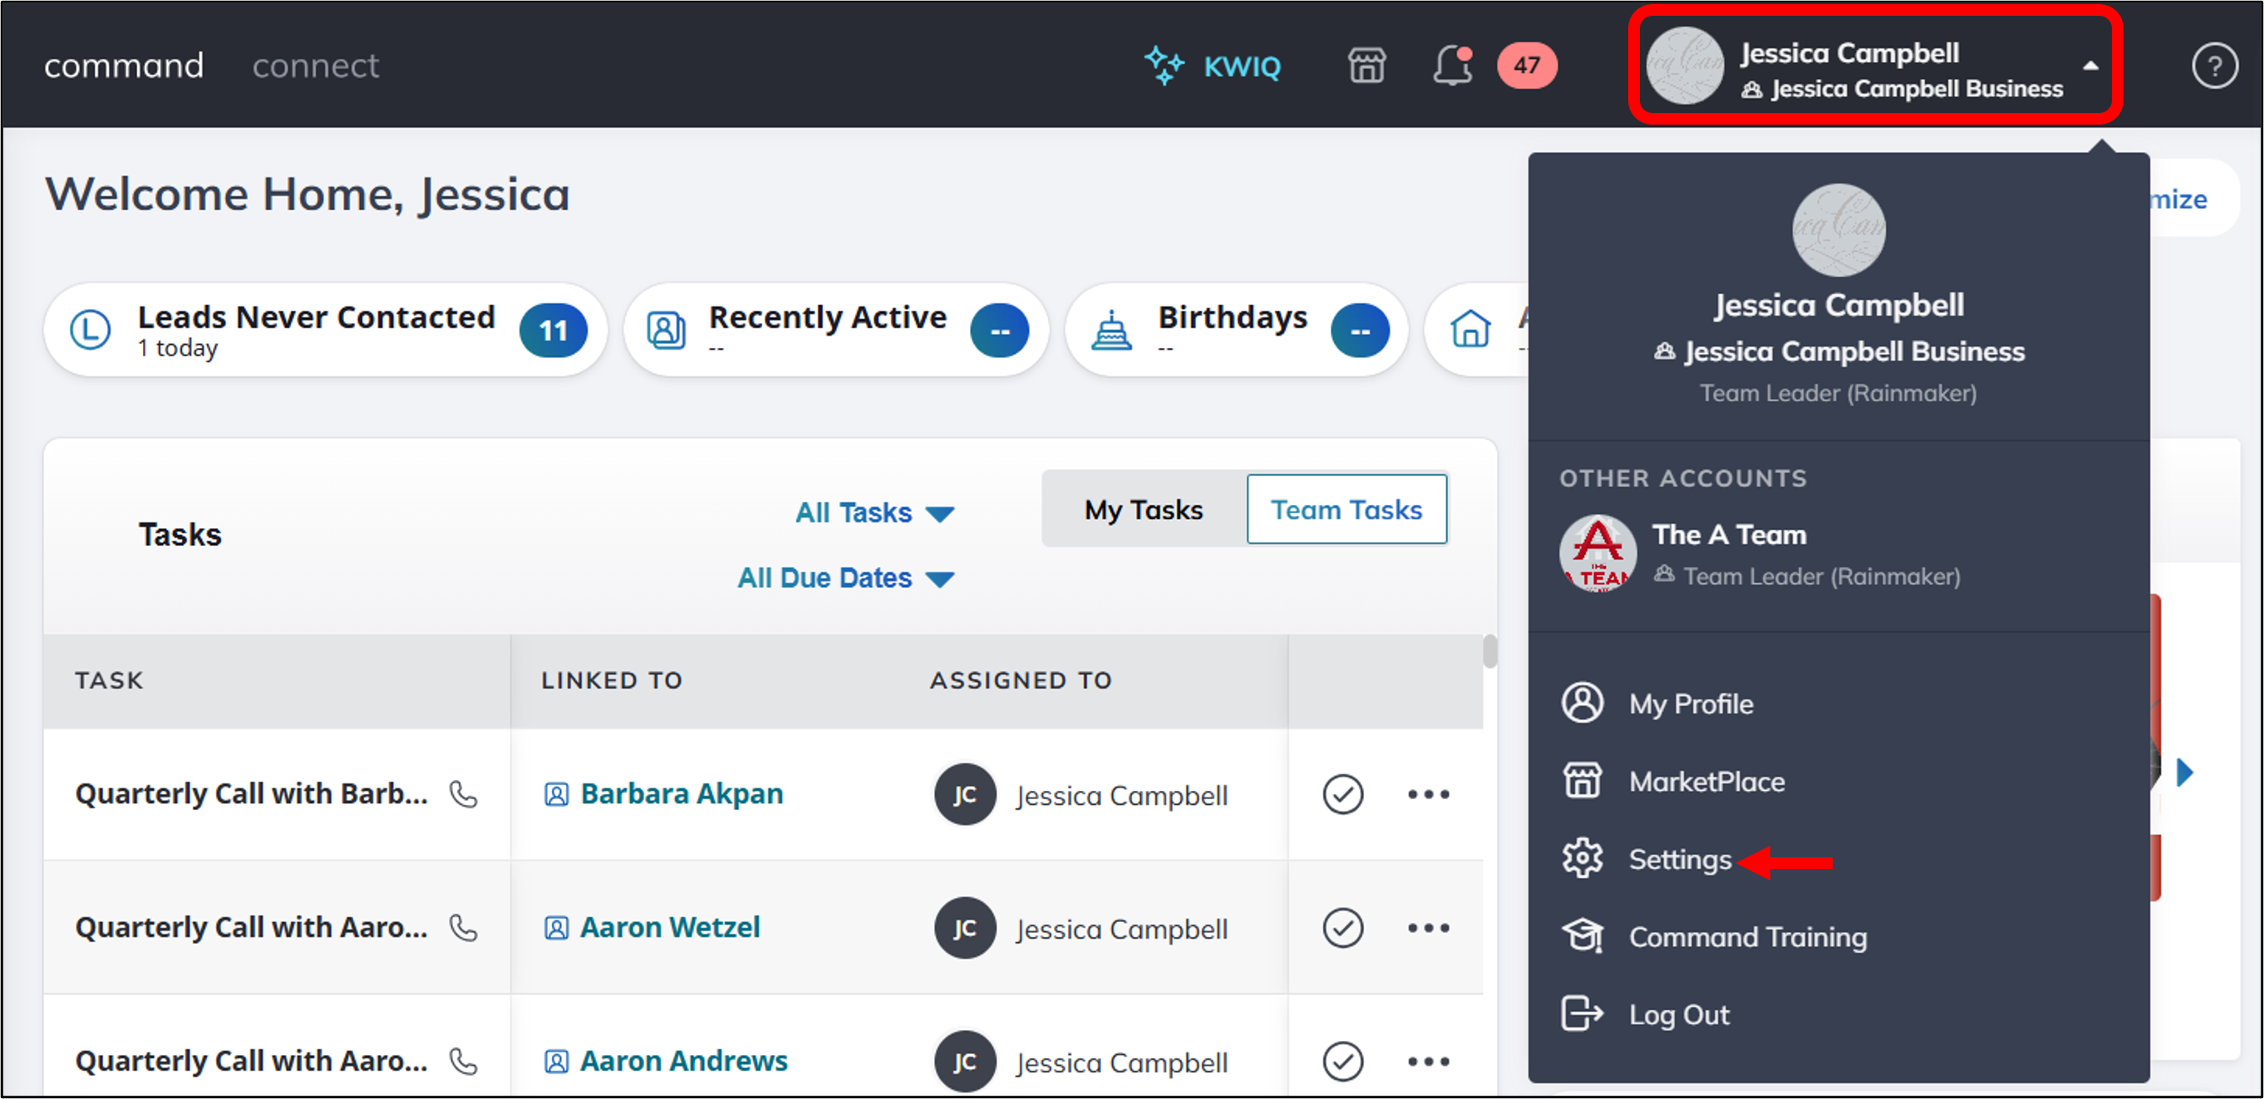
Task: Click The A Team logo thumbnail
Action: click(1597, 553)
